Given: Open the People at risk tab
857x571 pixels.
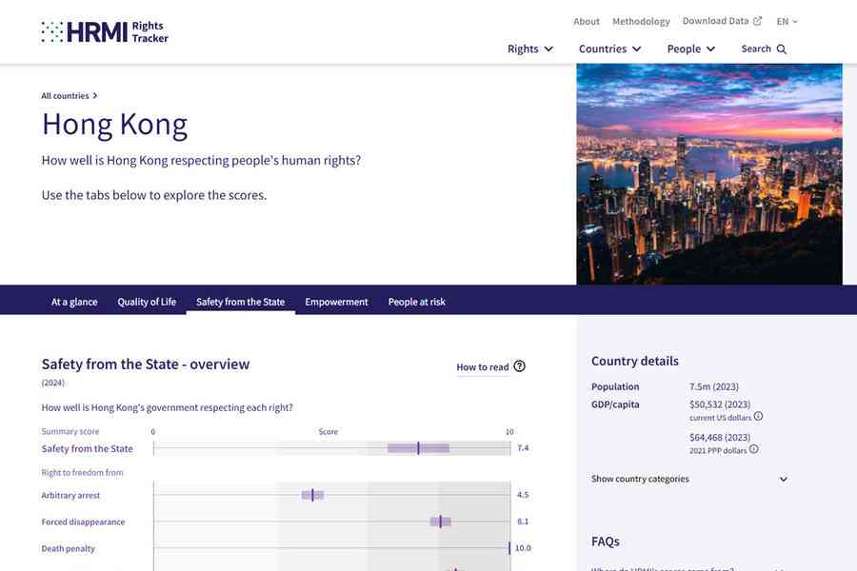Looking at the screenshot, I should pos(416,302).
